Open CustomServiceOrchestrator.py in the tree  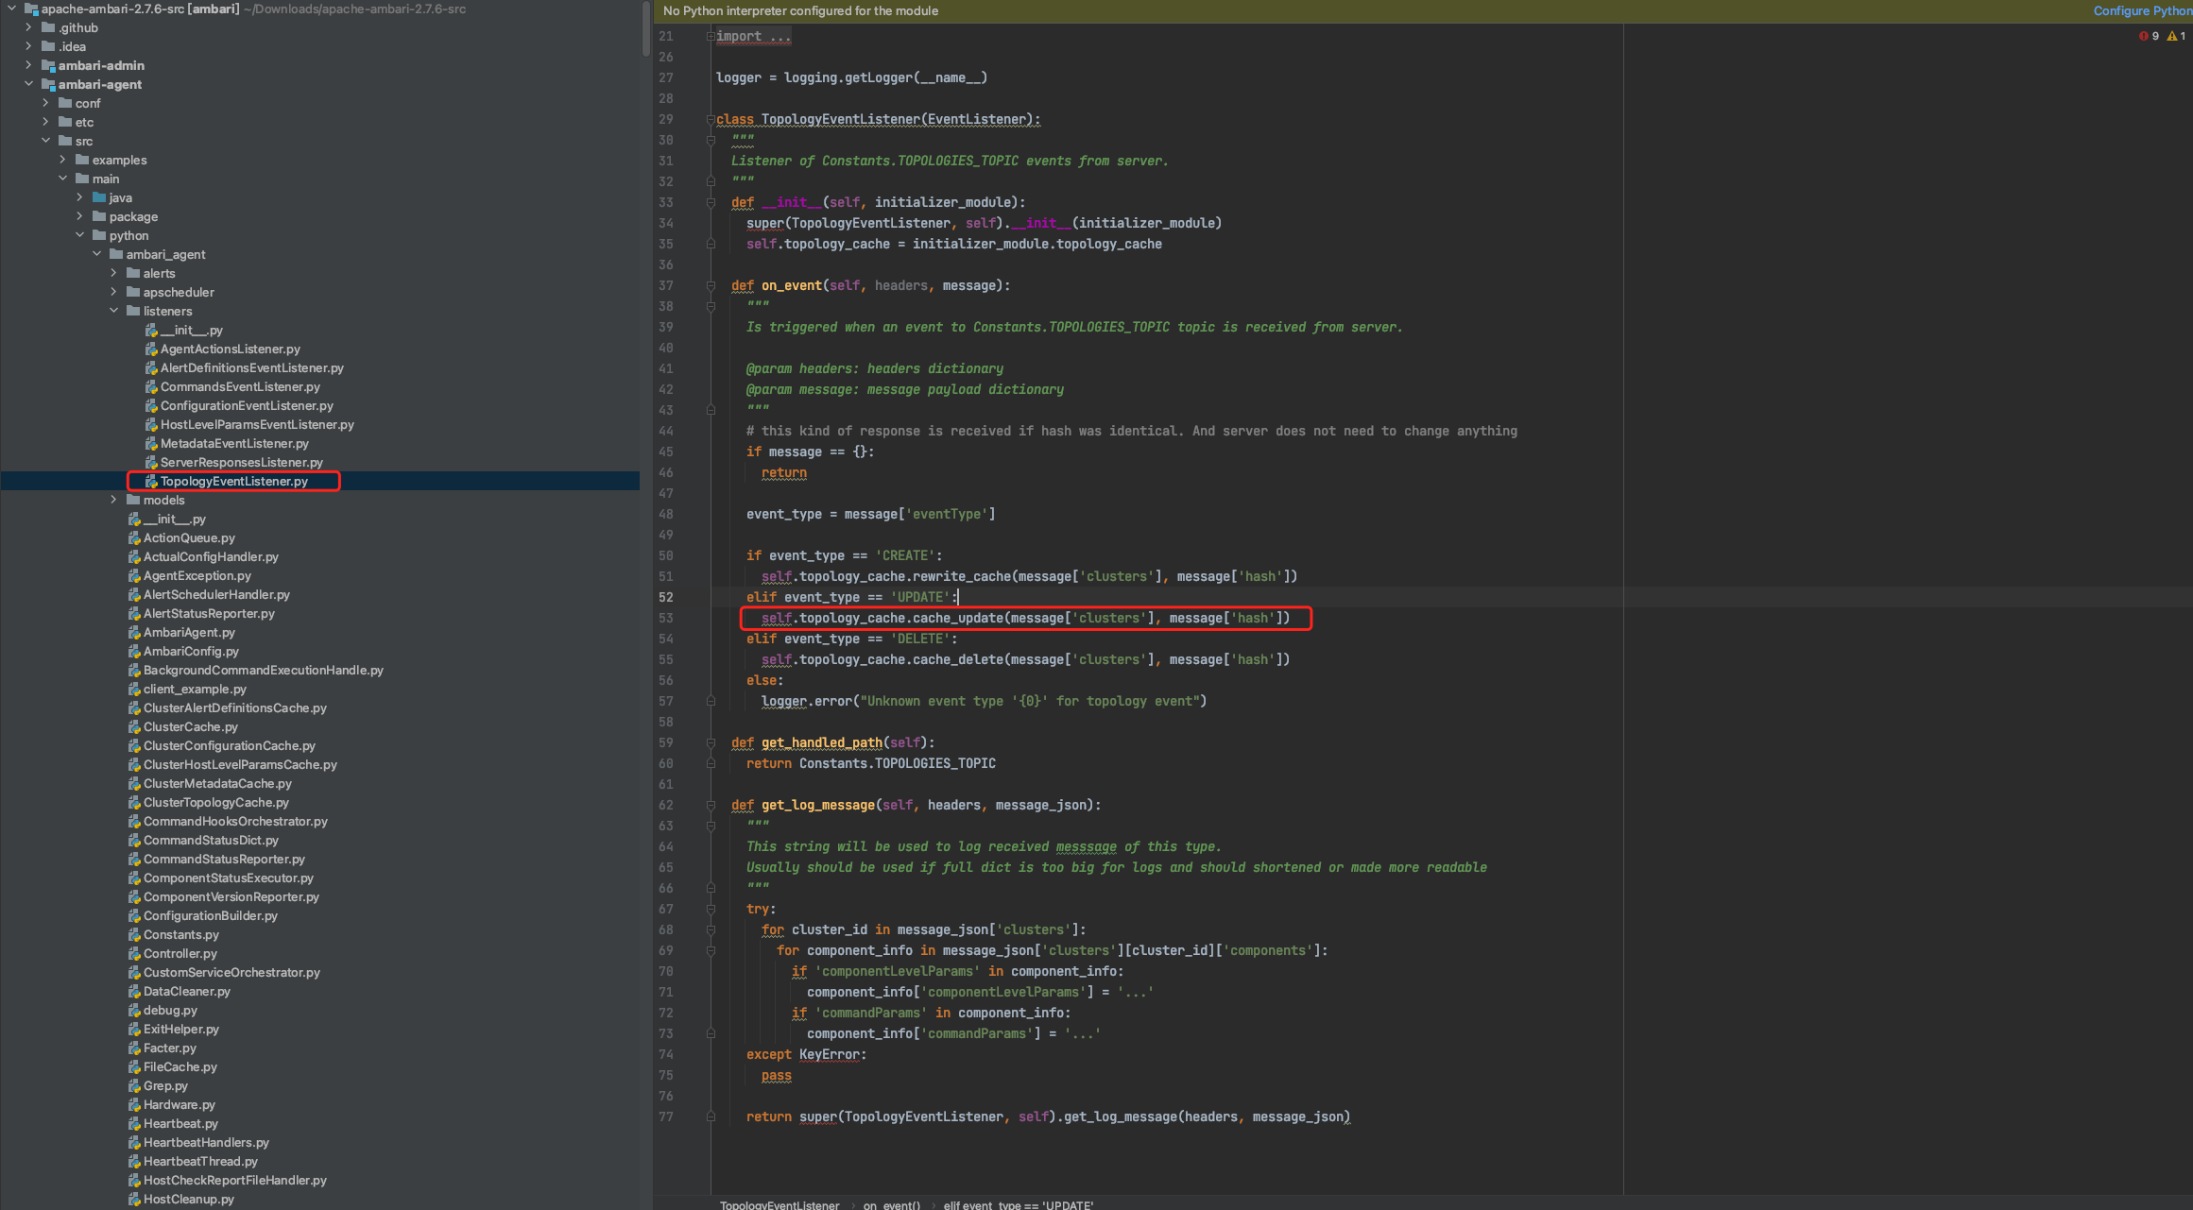click(231, 973)
